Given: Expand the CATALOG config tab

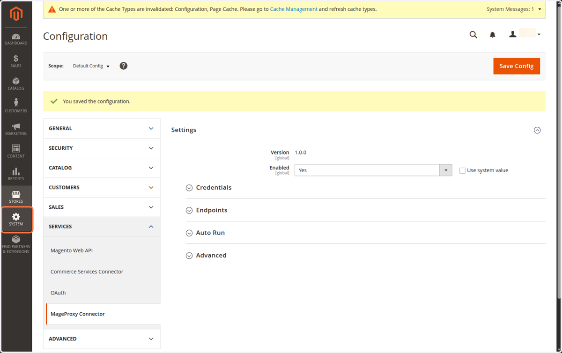Looking at the screenshot, I should (x=102, y=168).
